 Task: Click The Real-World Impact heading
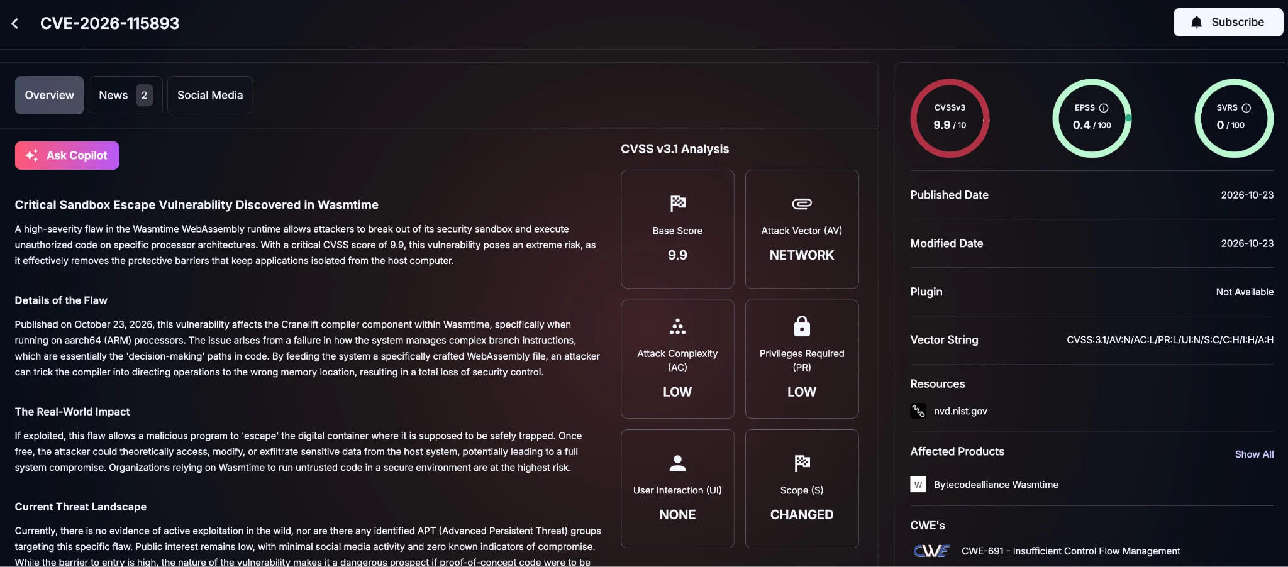72,412
